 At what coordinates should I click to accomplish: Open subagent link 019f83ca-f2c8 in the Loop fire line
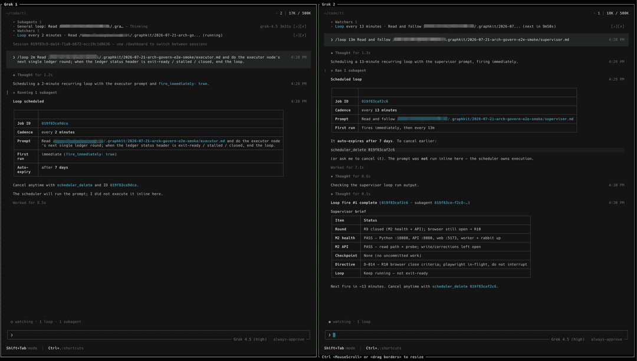tap(451, 203)
